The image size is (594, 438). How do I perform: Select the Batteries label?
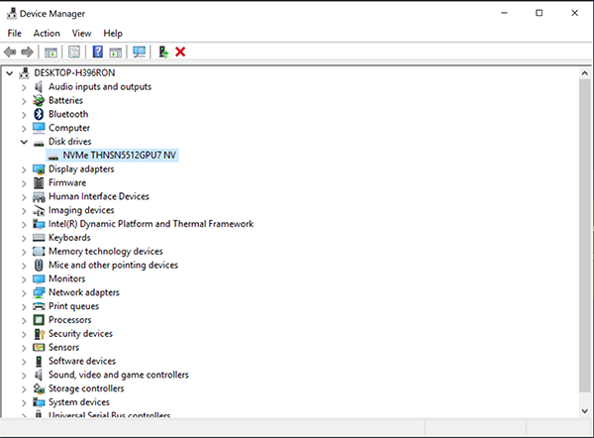tap(65, 100)
